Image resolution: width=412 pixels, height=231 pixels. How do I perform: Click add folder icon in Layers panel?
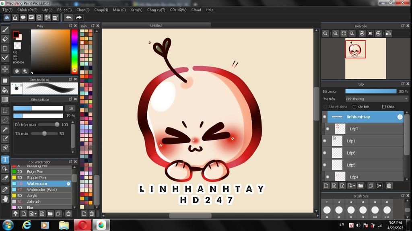(361, 186)
